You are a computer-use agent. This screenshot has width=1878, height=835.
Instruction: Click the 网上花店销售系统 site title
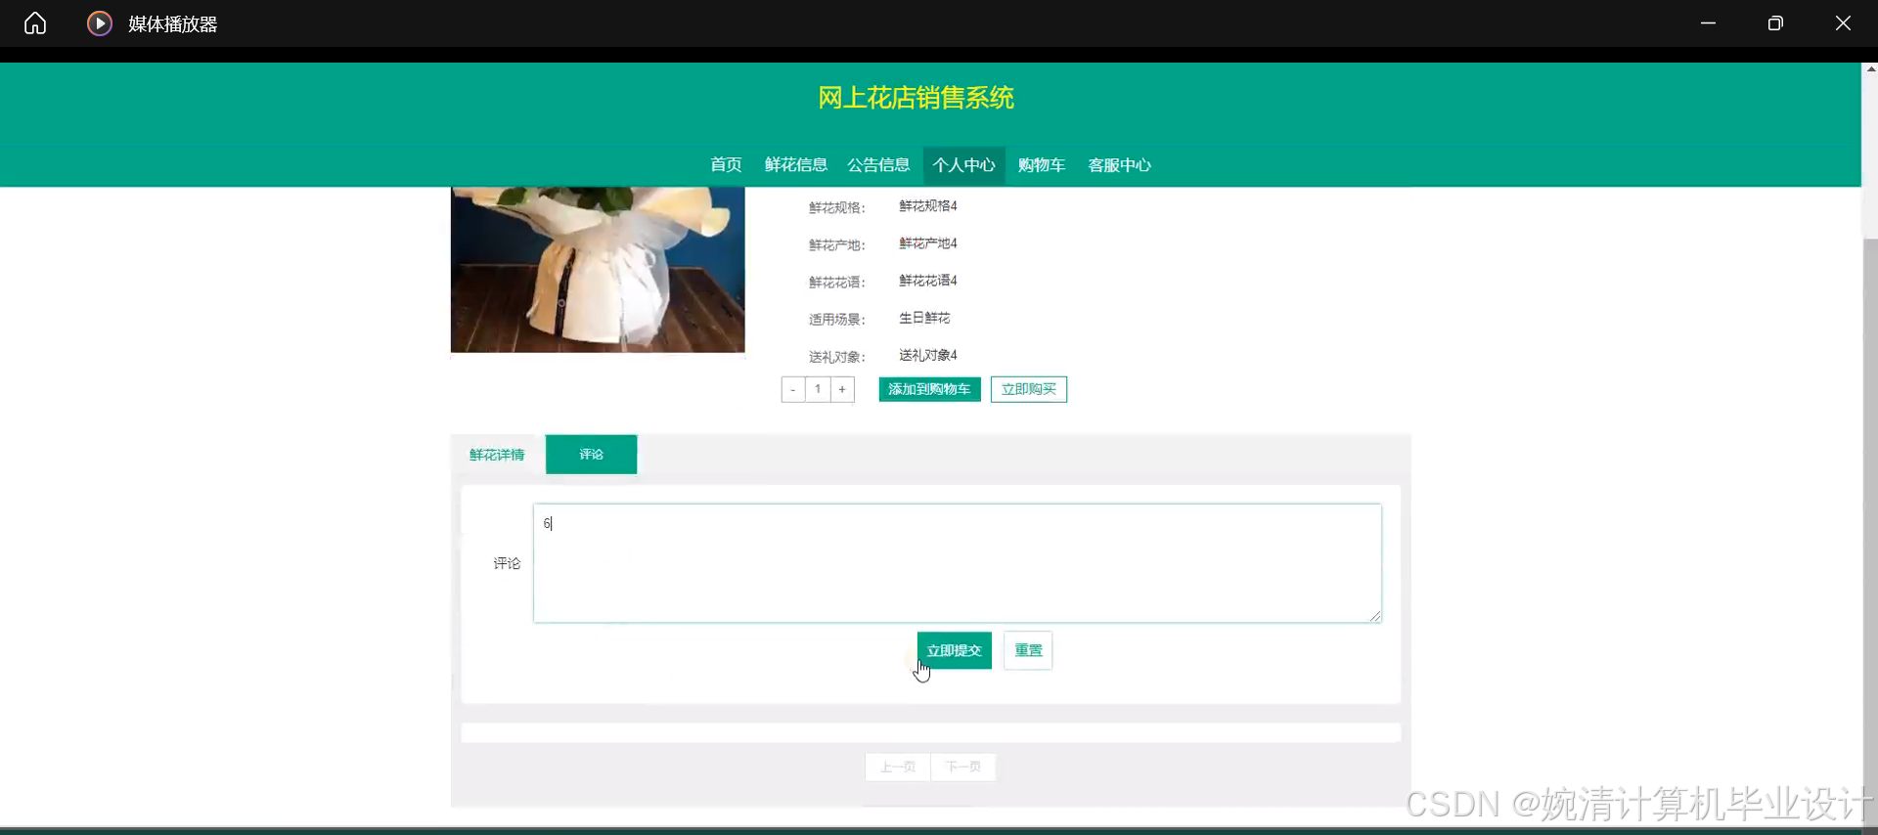[x=917, y=98]
